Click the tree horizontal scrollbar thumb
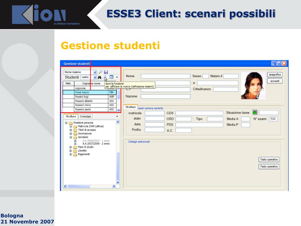 (79, 186)
